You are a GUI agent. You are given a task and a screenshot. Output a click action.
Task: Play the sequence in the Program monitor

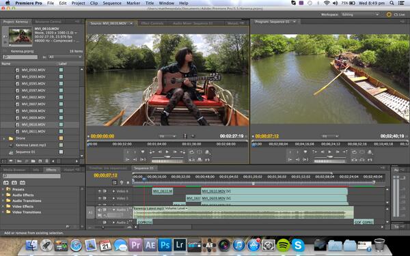[x=330, y=152]
